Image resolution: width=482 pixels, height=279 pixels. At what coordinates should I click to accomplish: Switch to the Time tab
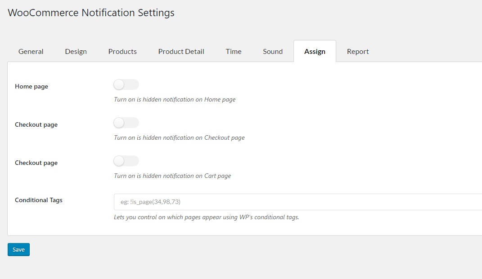[x=234, y=51]
